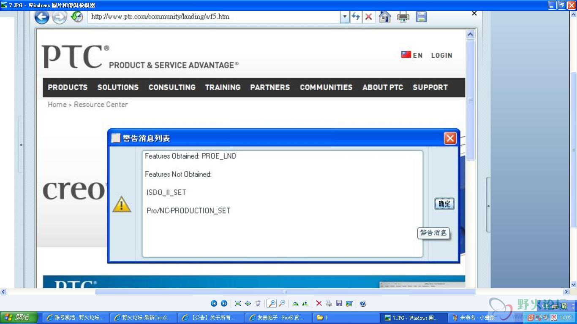
Task: Select text 'Pro/NC-PRODUCTION_SET'
Action: point(188,211)
